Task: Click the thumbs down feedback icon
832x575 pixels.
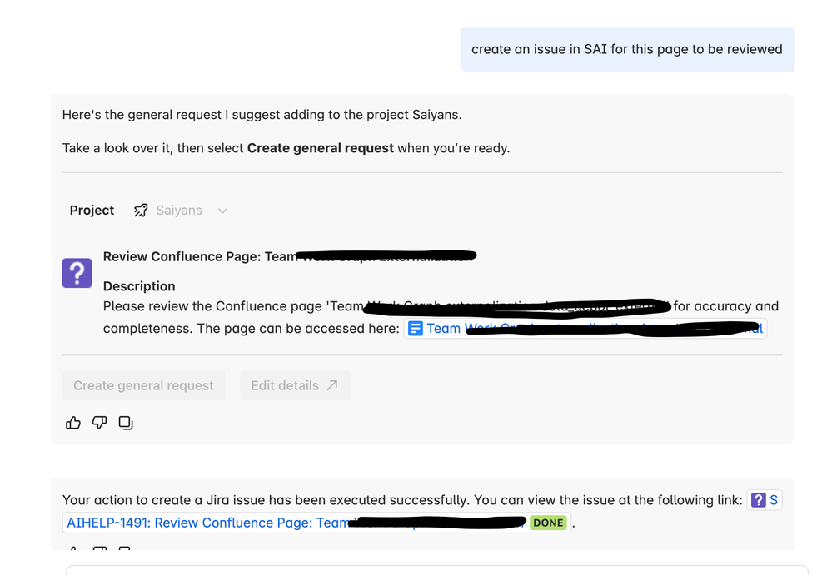Action: [x=99, y=423]
